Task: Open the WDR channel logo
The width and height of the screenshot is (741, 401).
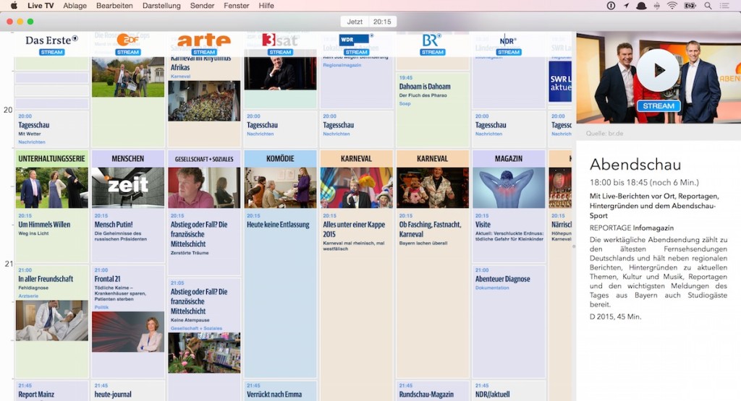Action: click(x=356, y=40)
